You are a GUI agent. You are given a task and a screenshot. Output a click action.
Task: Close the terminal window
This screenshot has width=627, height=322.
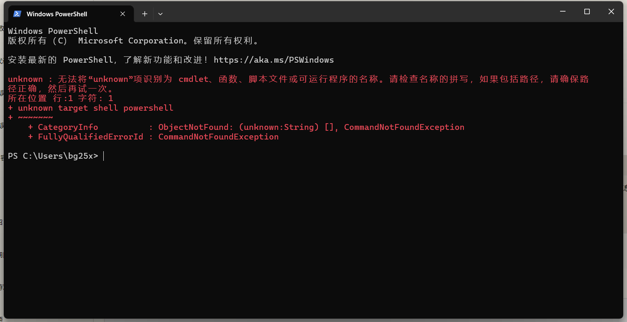611,12
